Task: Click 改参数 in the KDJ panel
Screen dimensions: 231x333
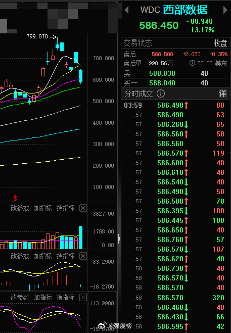Action: tap(20, 297)
